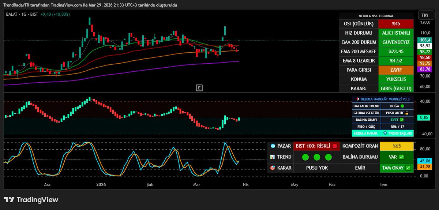Click the TrendRadarTR attribution header text

coord(91,5)
